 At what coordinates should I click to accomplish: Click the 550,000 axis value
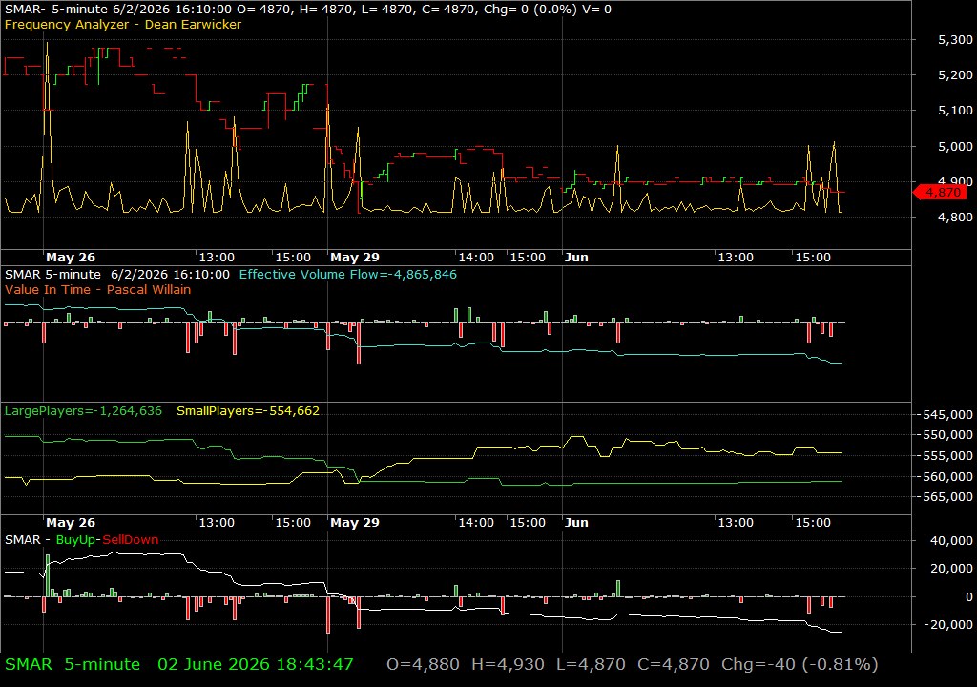coord(946,435)
